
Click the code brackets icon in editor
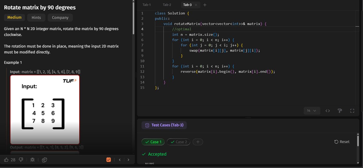(327, 111)
